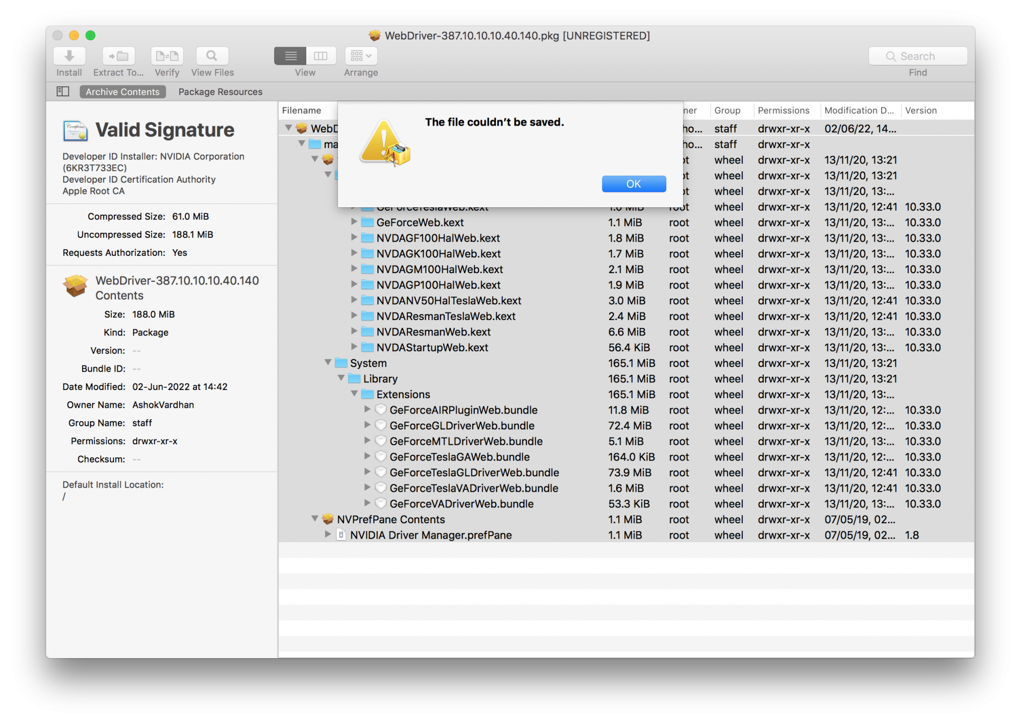Switch to column view mode
The image size is (1021, 724).
[321, 56]
